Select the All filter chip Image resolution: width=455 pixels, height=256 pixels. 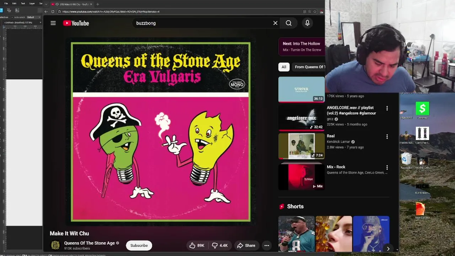(284, 67)
